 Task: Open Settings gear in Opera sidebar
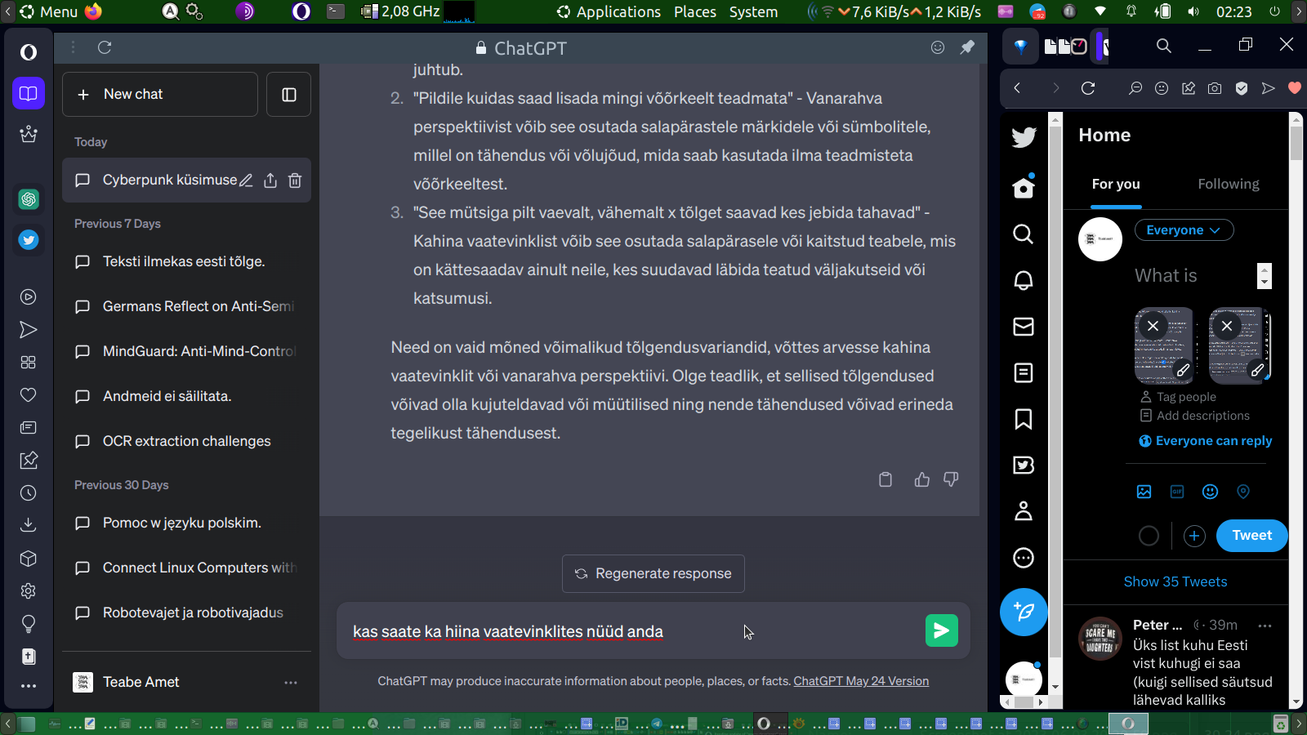pyautogui.click(x=29, y=590)
